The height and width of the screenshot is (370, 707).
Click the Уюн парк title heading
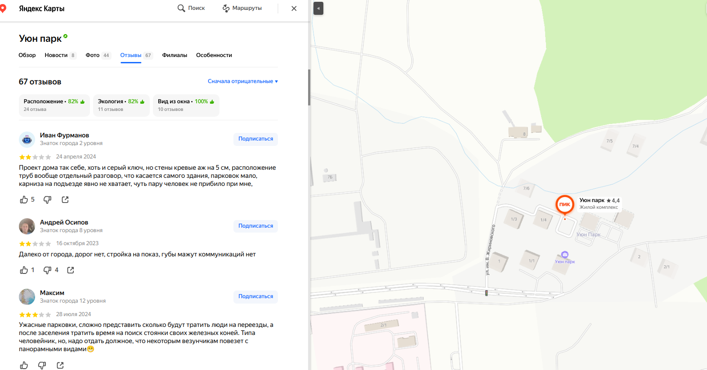point(40,39)
